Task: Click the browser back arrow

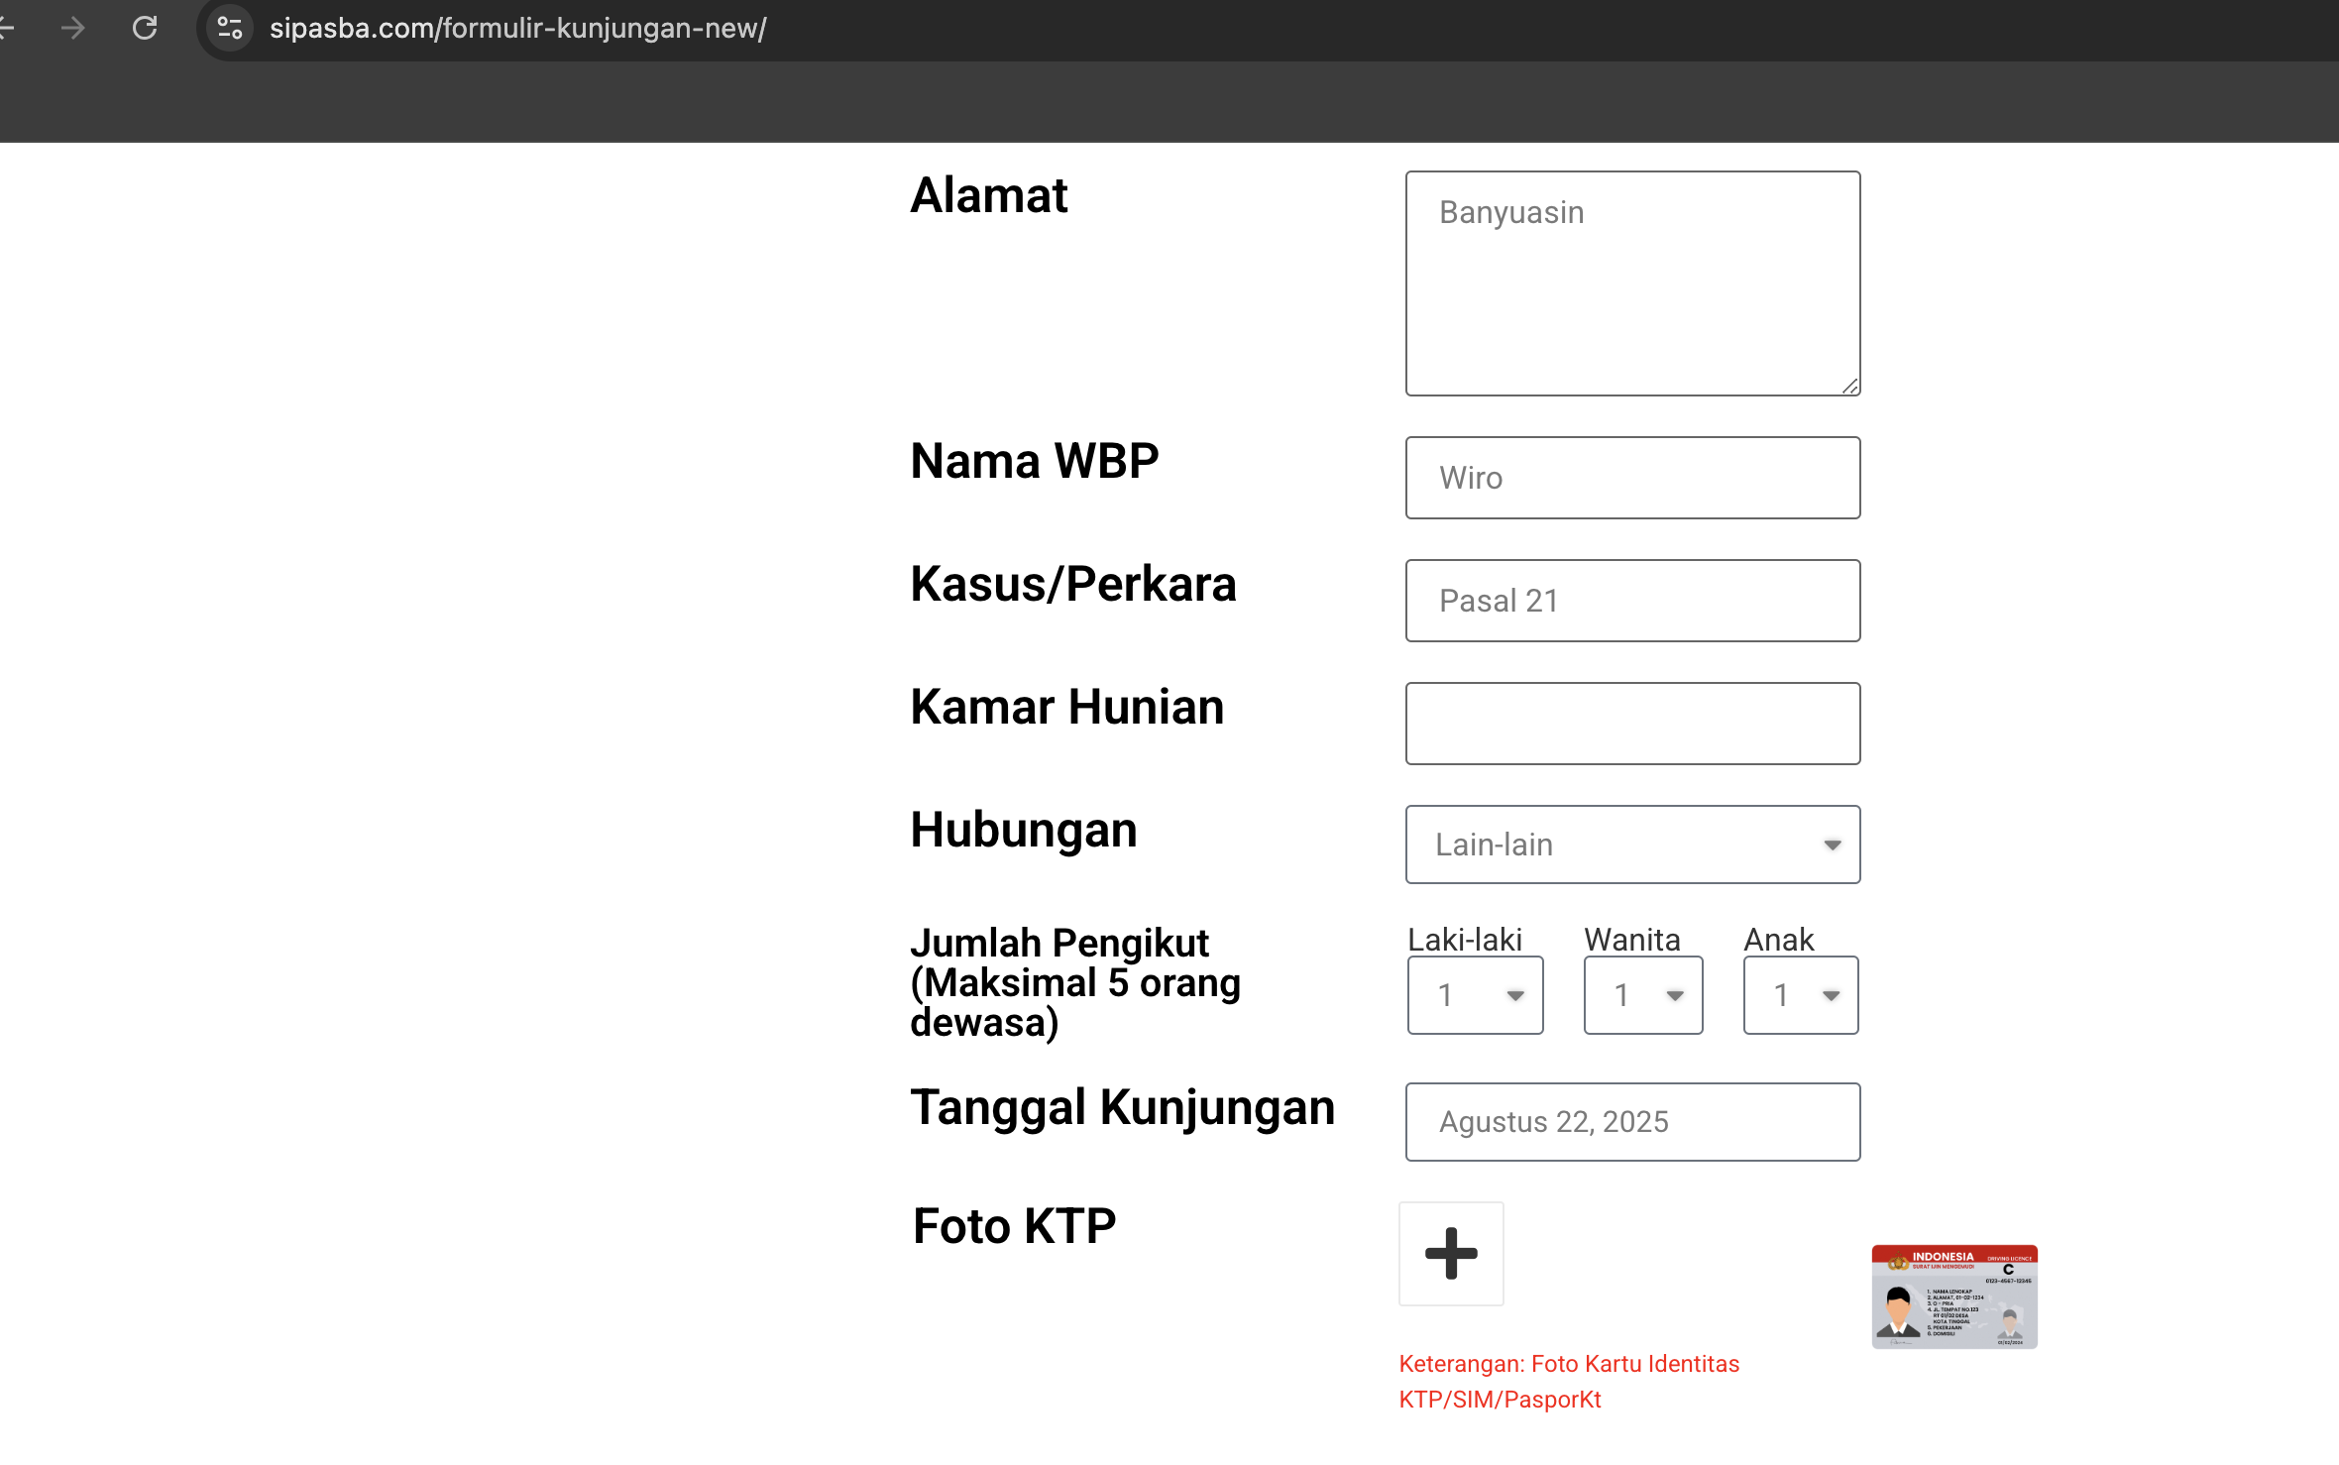Action: click(6, 28)
